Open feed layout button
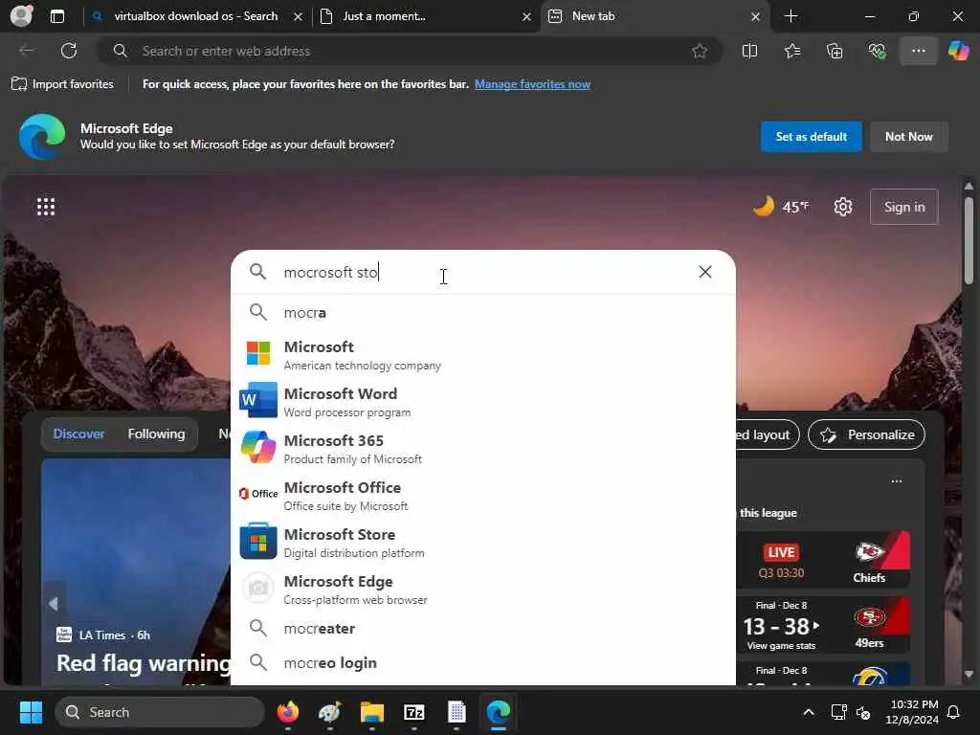Image resolution: width=980 pixels, height=735 pixels. (767, 434)
